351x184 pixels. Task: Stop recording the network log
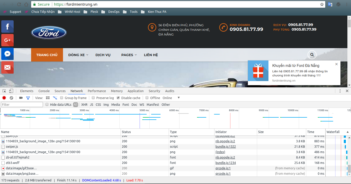4,98
